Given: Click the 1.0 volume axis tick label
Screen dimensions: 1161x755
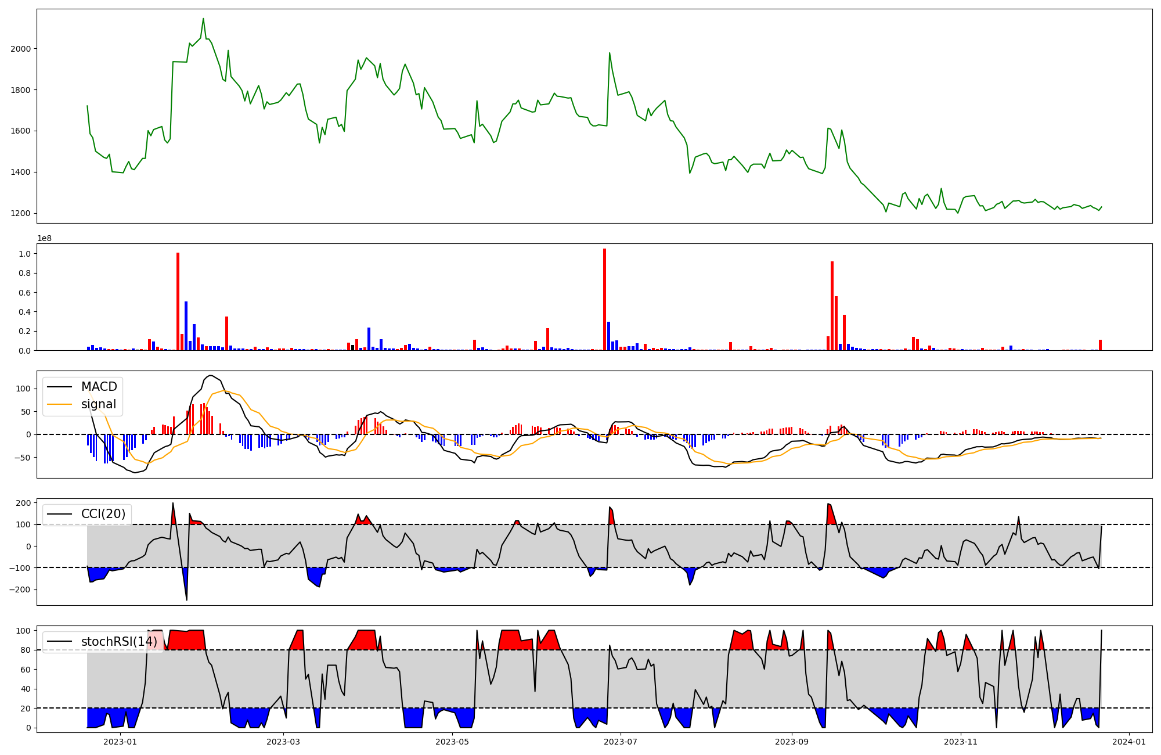Looking at the screenshot, I should [x=25, y=254].
